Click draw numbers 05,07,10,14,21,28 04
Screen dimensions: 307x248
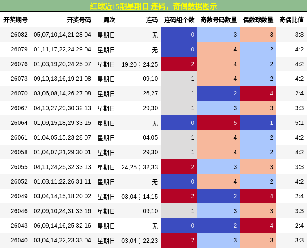click(62, 35)
